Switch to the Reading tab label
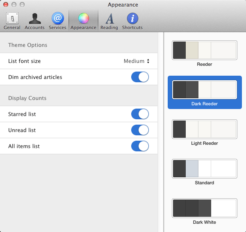246x232 pixels. (x=109, y=28)
